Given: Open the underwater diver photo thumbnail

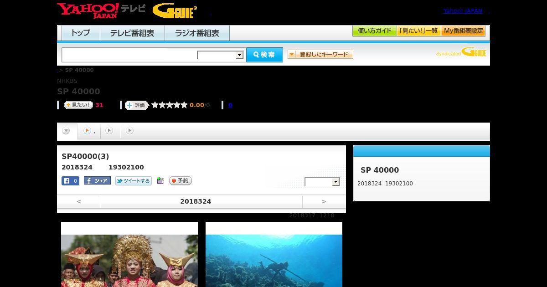Looking at the screenshot, I should click(274, 255).
